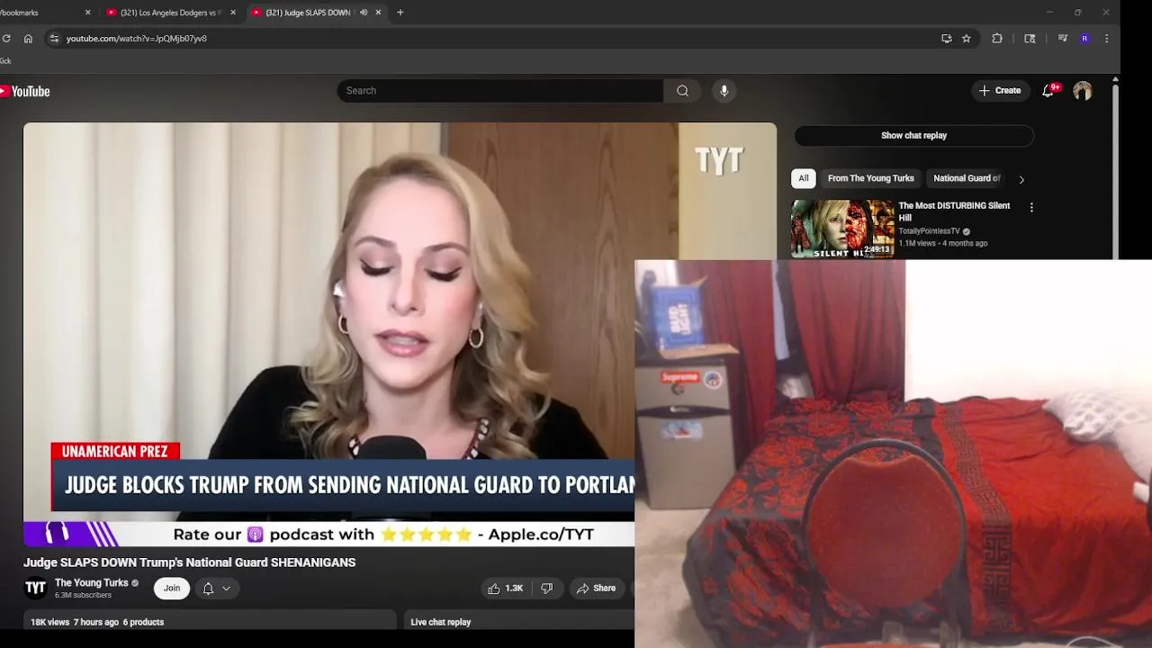Image resolution: width=1152 pixels, height=648 pixels.
Task: Open TotallyPointlessTV channel link
Action: (x=929, y=231)
